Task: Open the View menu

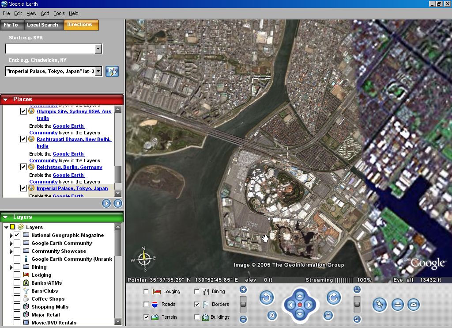Action: point(31,13)
